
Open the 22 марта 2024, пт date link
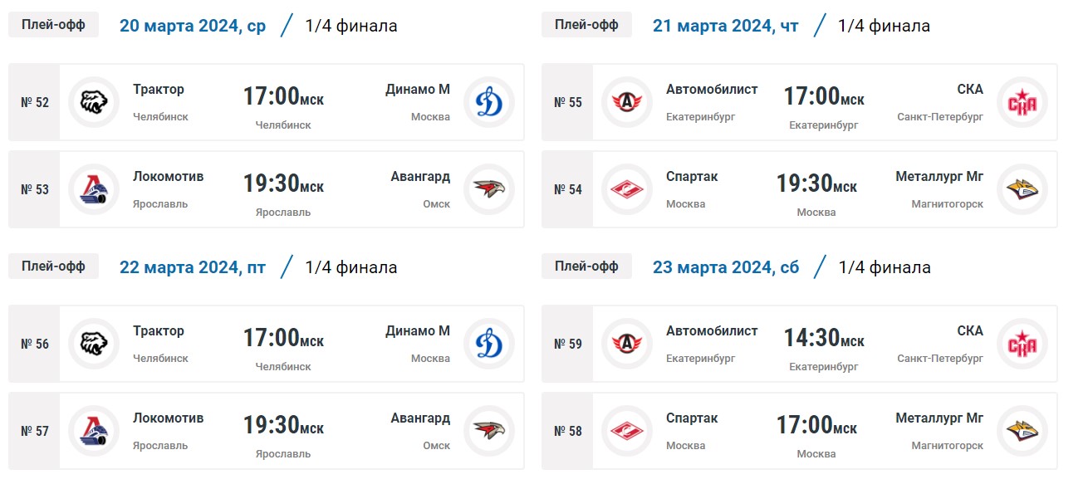pyautogui.click(x=193, y=267)
